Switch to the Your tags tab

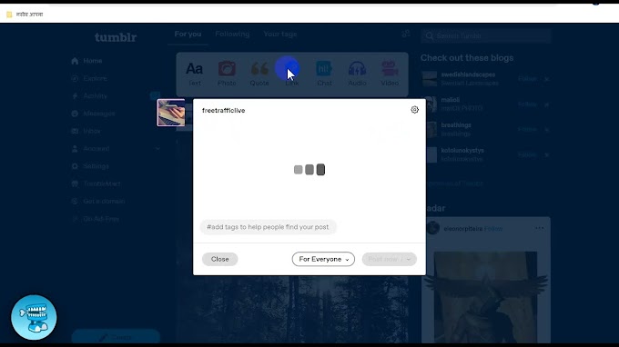[x=280, y=35]
